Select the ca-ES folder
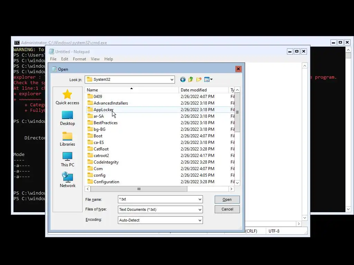Viewport: 354px width, 265px height. pyautogui.click(x=99, y=142)
